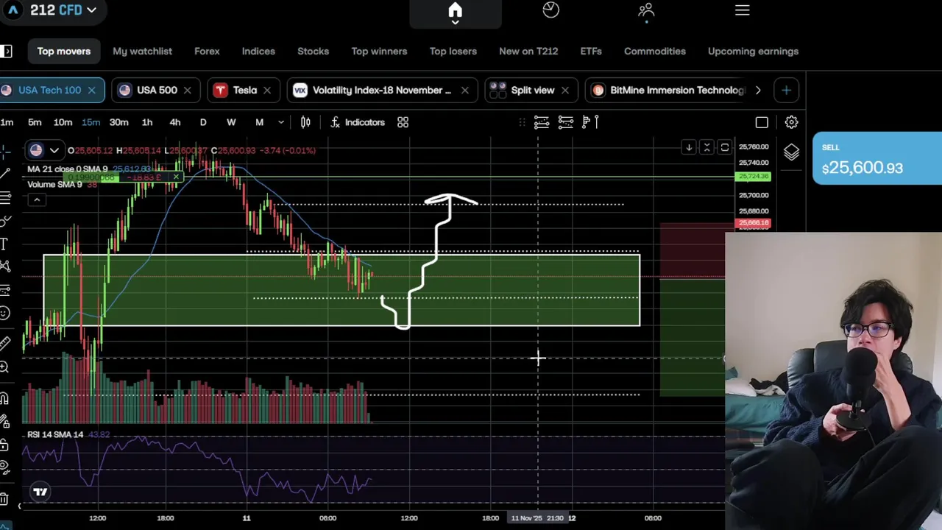
Task: Set timeframe to W weekly
Action: pos(231,122)
